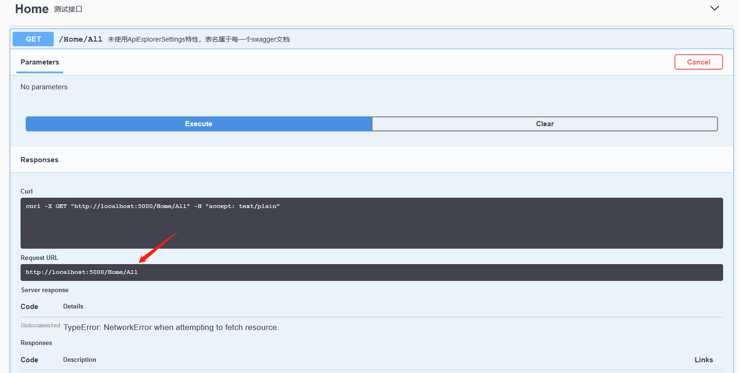Viewport: 739px width, 373px height.
Task: Click the Links column header
Action: click(x=703, y=360)
